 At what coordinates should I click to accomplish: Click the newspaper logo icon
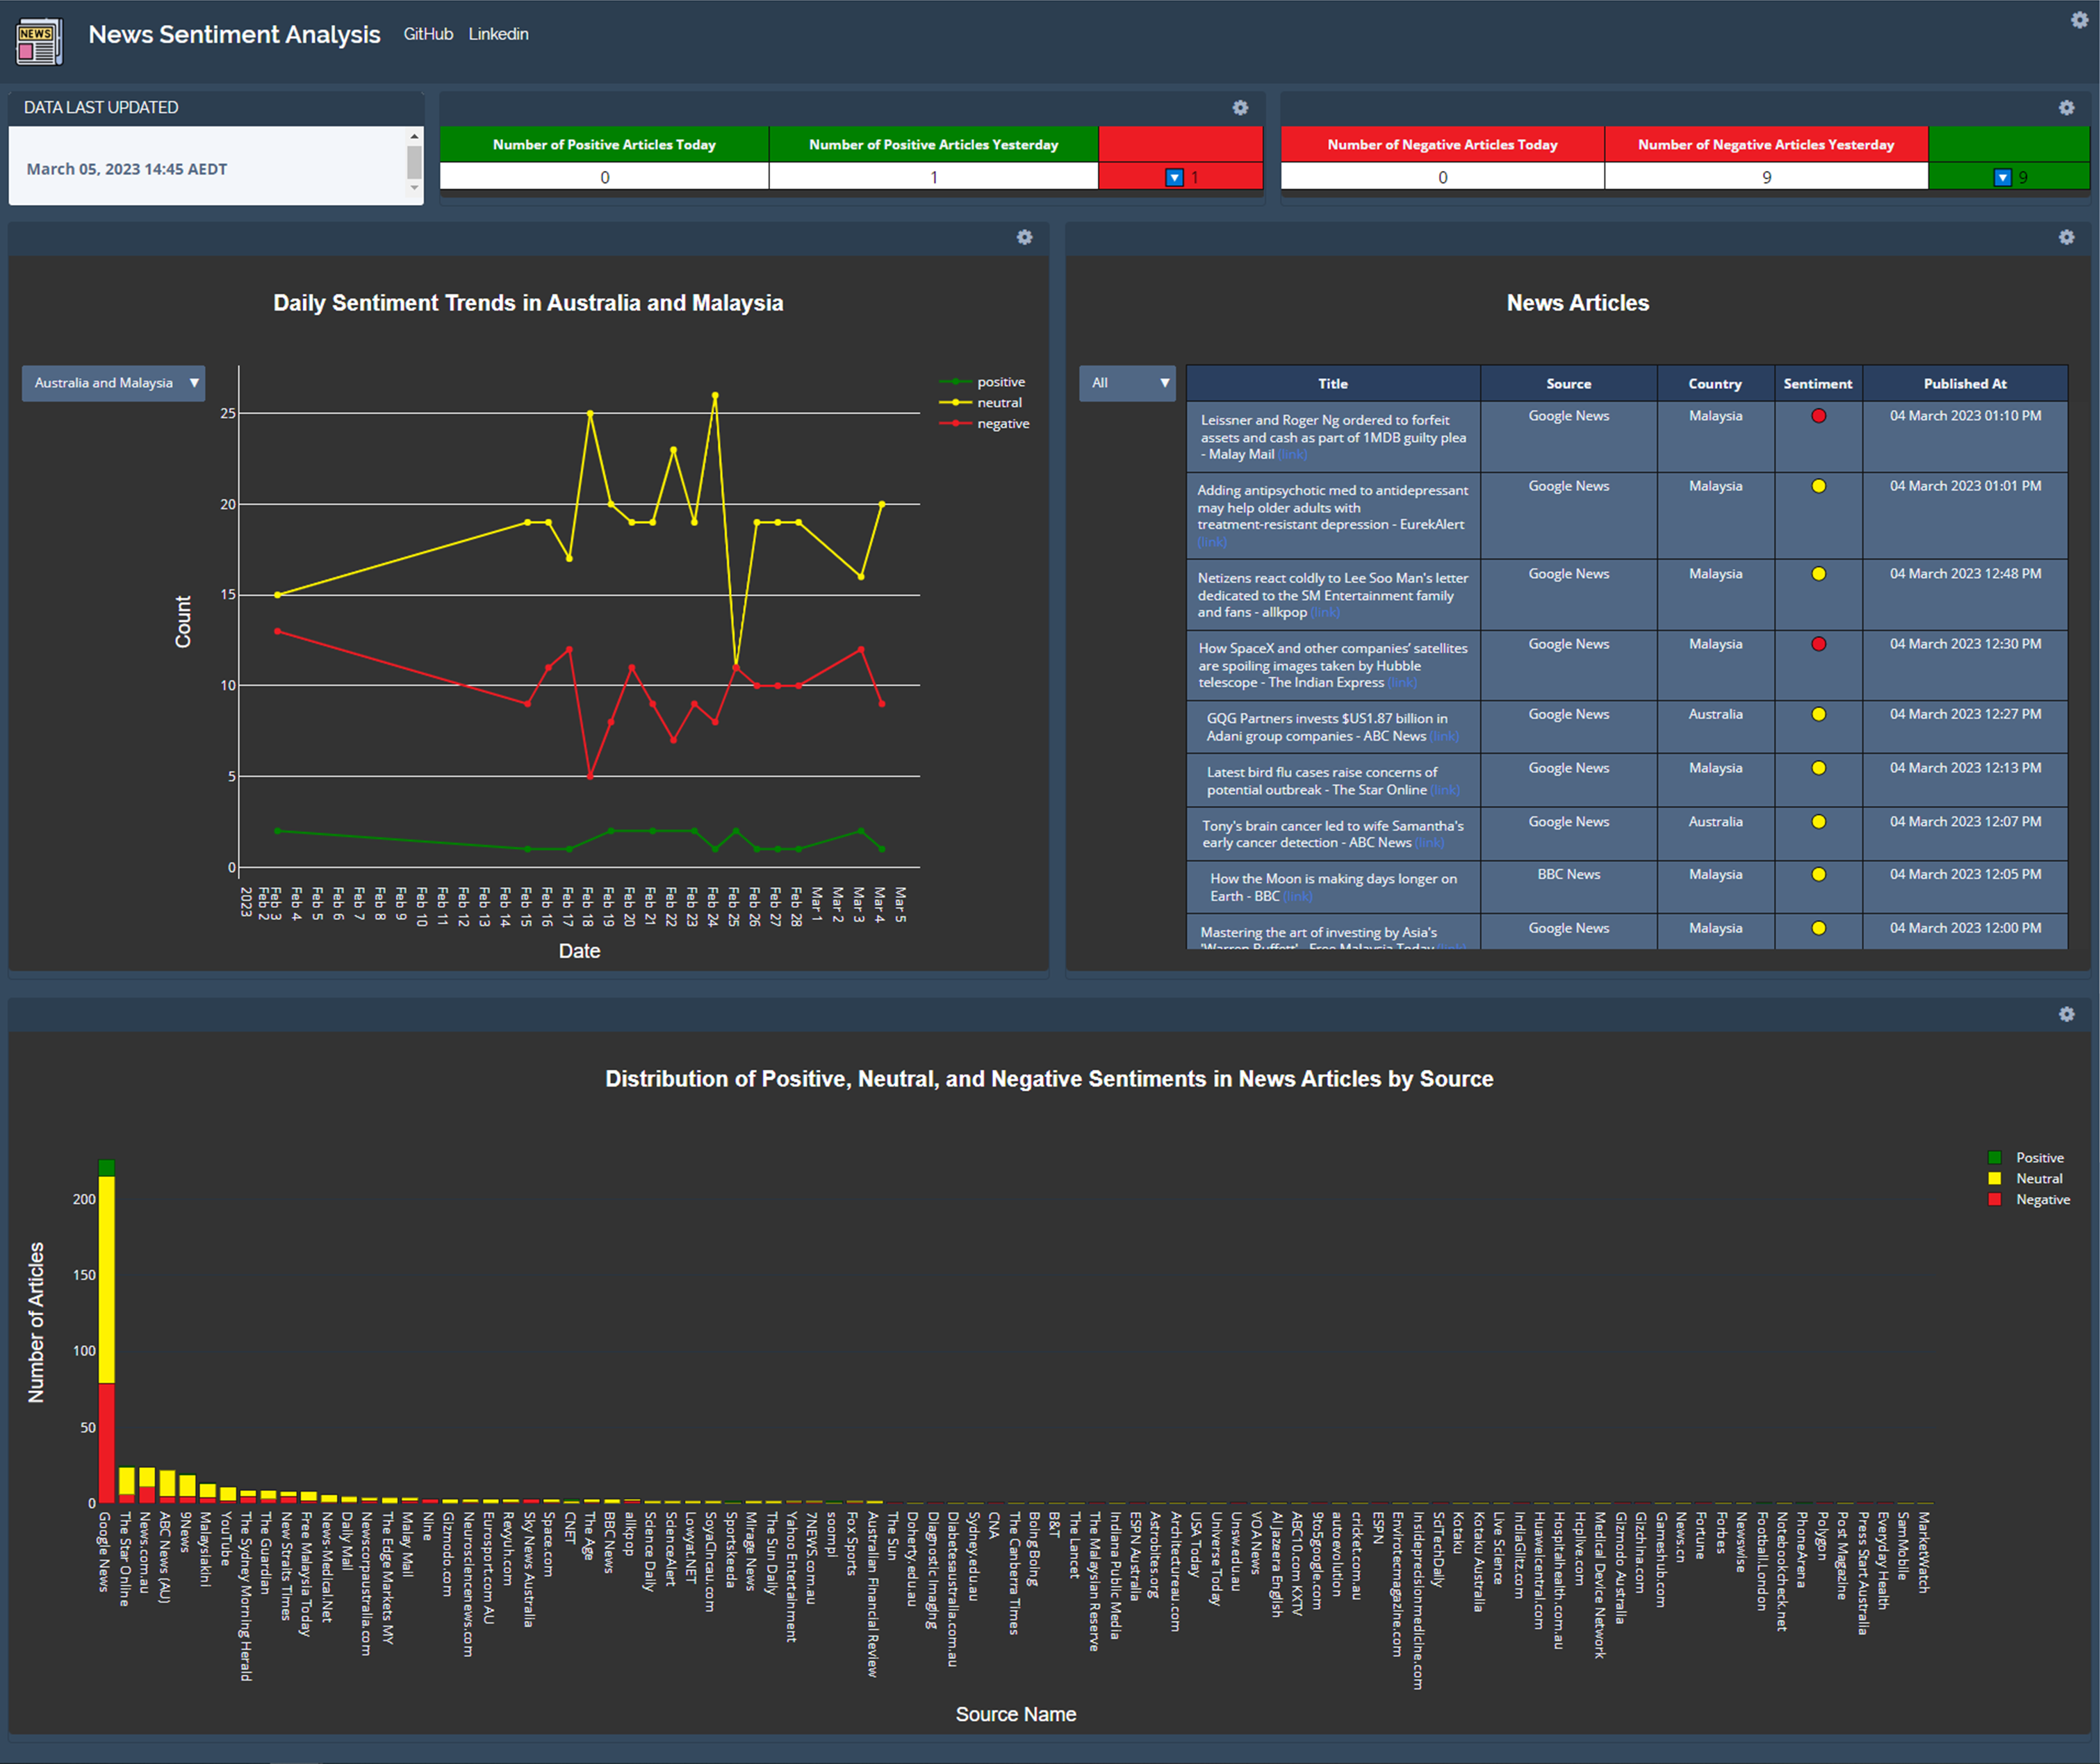[x=39, y=41]
